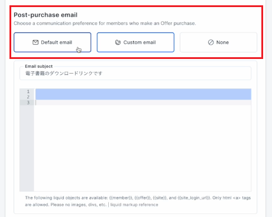
Task: Place cursor on highlighted second editor line
Action: pos(143,97)
